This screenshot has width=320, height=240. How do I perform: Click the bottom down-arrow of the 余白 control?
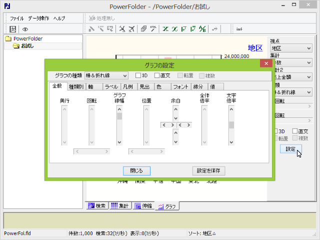coord(175,142)
